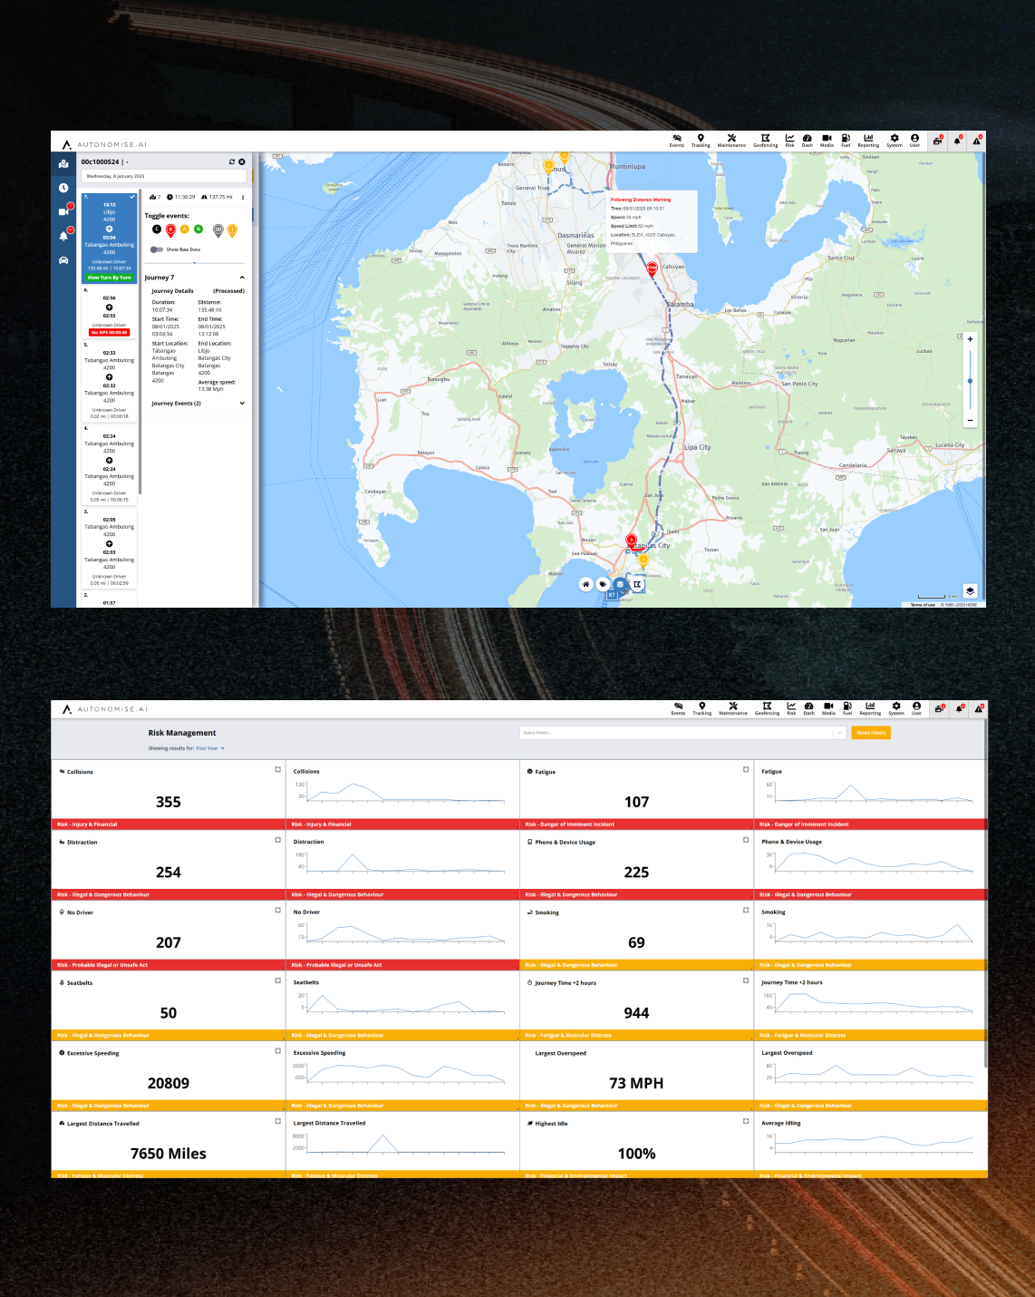Viewport: 1035px width, 1297px height.
Task: Click the home icon on the map toolbar
Action: click(585, 584)
